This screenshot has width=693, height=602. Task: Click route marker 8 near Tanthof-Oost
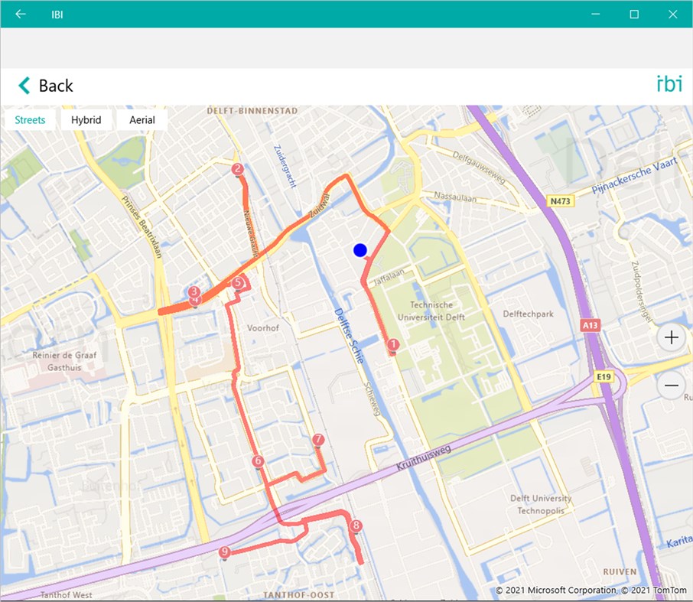[x=356, y=526]
